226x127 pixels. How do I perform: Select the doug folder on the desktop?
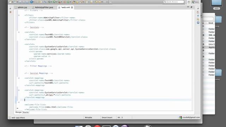(x=218, y=21)
